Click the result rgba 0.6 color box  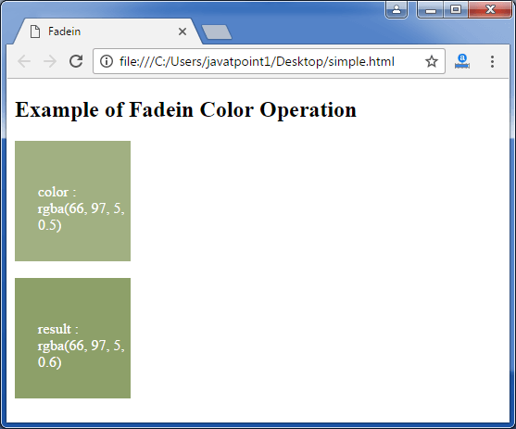pyautogui.click(x=73, y=338)
